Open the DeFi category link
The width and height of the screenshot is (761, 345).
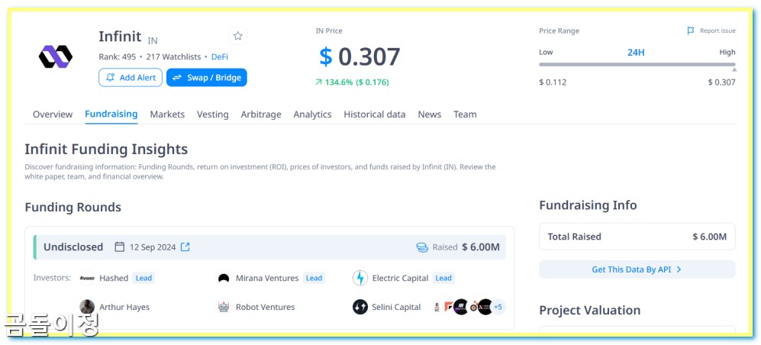tap(219, 56)
